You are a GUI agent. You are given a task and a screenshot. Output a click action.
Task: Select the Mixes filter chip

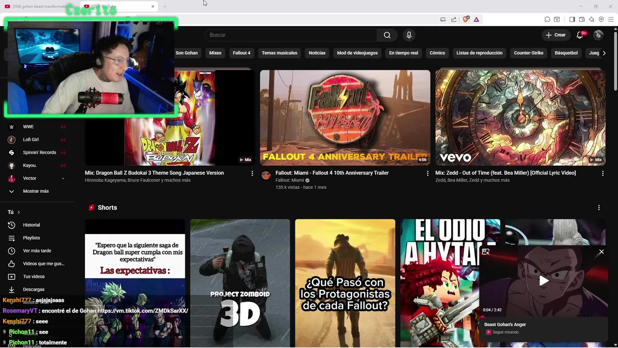point(215,53)
